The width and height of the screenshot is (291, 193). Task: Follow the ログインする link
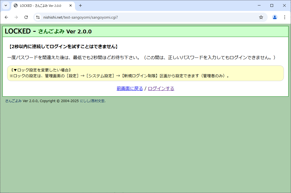[x=161, y=88]
